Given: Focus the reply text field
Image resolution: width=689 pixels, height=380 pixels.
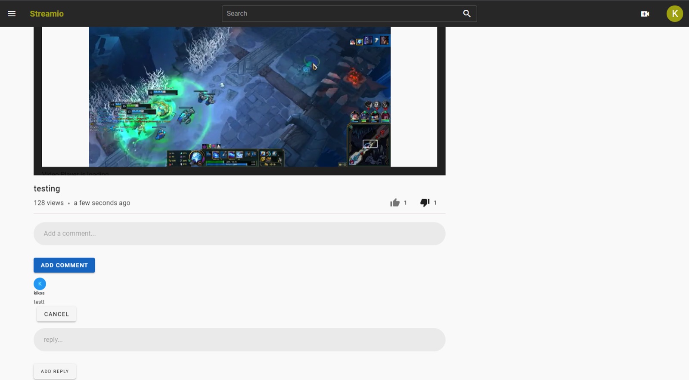Looking at the screenshot, I should 239,340.
